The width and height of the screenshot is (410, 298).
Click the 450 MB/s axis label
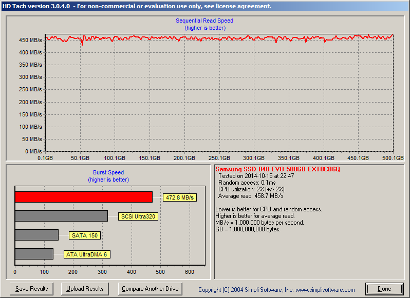[x=30, y=40]
